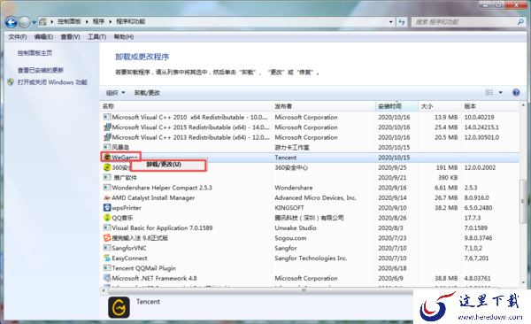
Task: Click the list scroll-down arrow
Action: [x=523, y=282]
